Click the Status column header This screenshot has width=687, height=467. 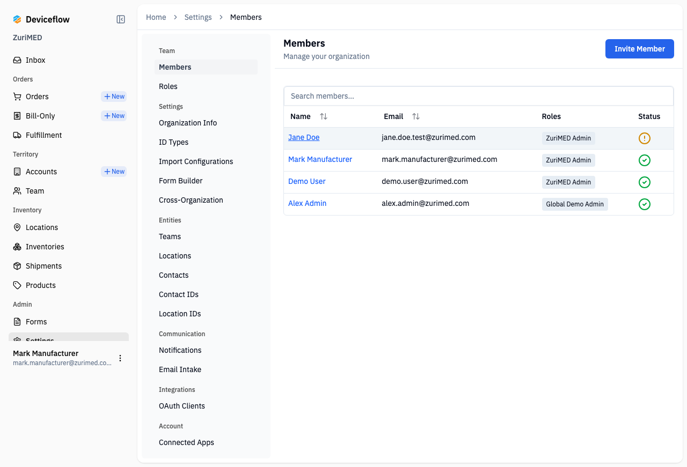(x=649, y=116)
